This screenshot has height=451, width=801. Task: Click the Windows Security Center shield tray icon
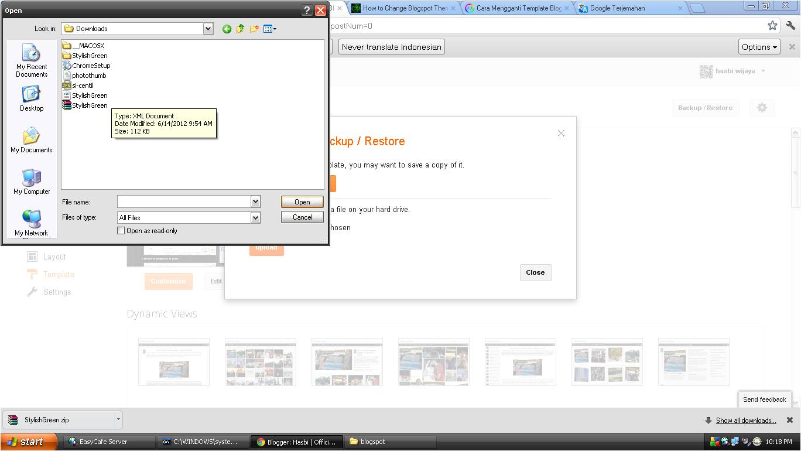click(x=714, y=442)
